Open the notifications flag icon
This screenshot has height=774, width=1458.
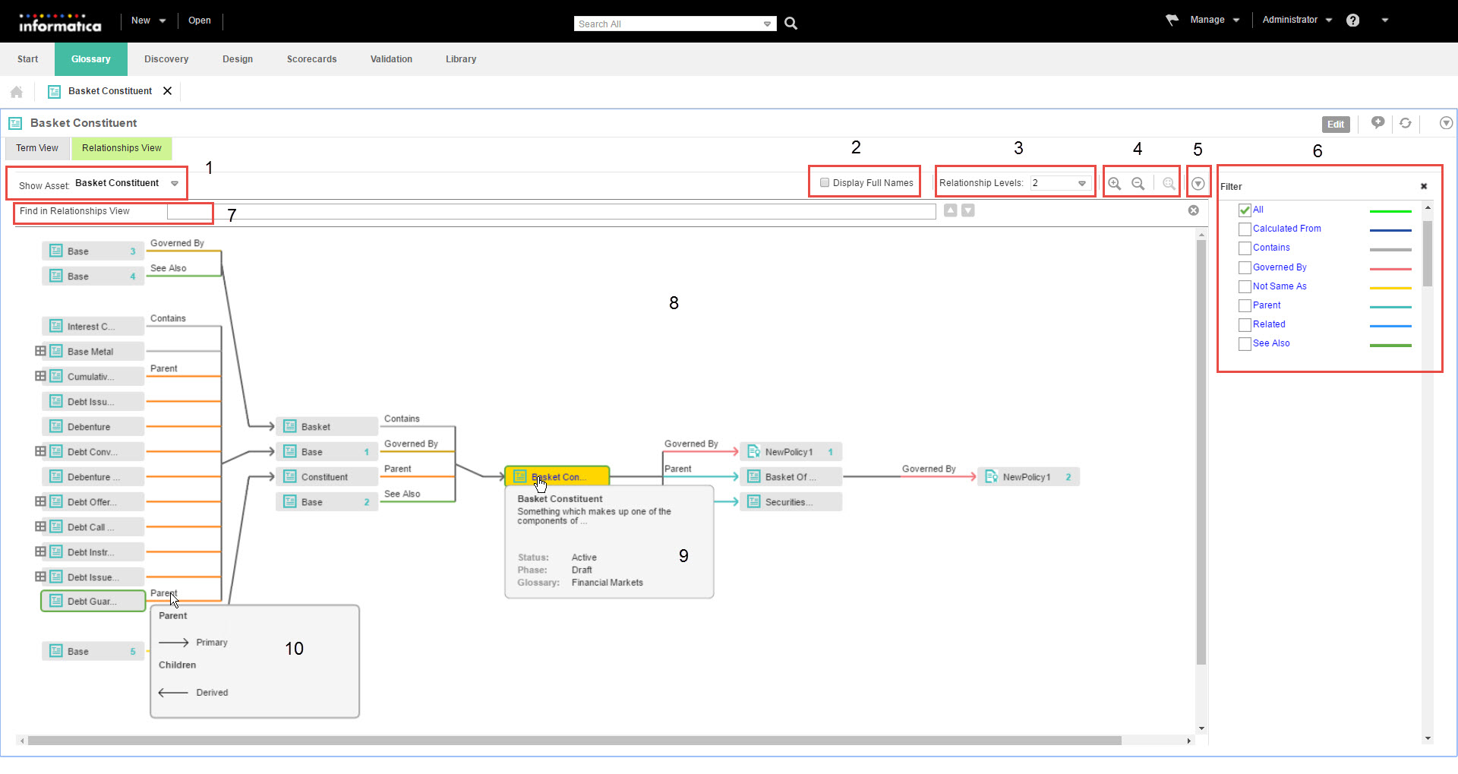point(1172,20)
